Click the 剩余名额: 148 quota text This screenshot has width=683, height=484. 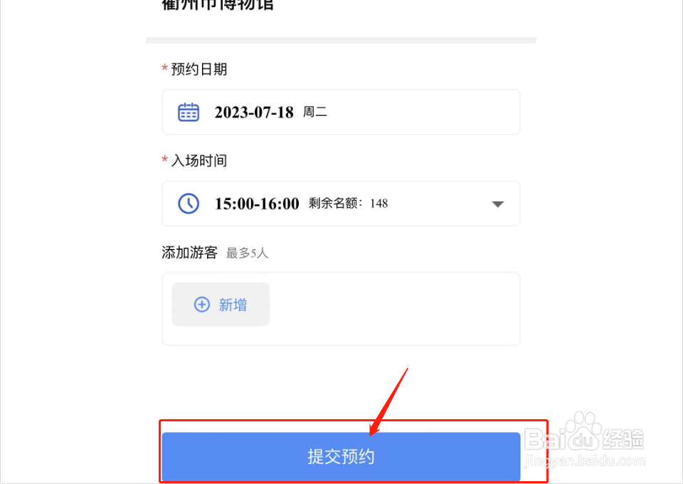click(348, 204)
